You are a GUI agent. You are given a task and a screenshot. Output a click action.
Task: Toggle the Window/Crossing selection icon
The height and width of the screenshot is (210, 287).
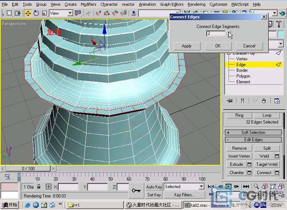click(x=18, y=13)
